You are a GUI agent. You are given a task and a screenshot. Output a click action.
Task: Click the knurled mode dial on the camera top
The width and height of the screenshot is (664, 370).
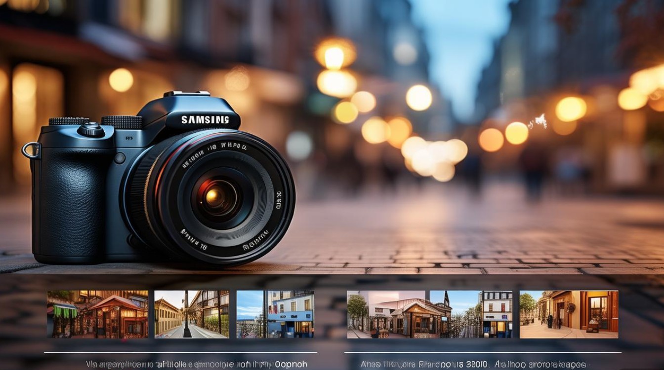coord(122,121)
